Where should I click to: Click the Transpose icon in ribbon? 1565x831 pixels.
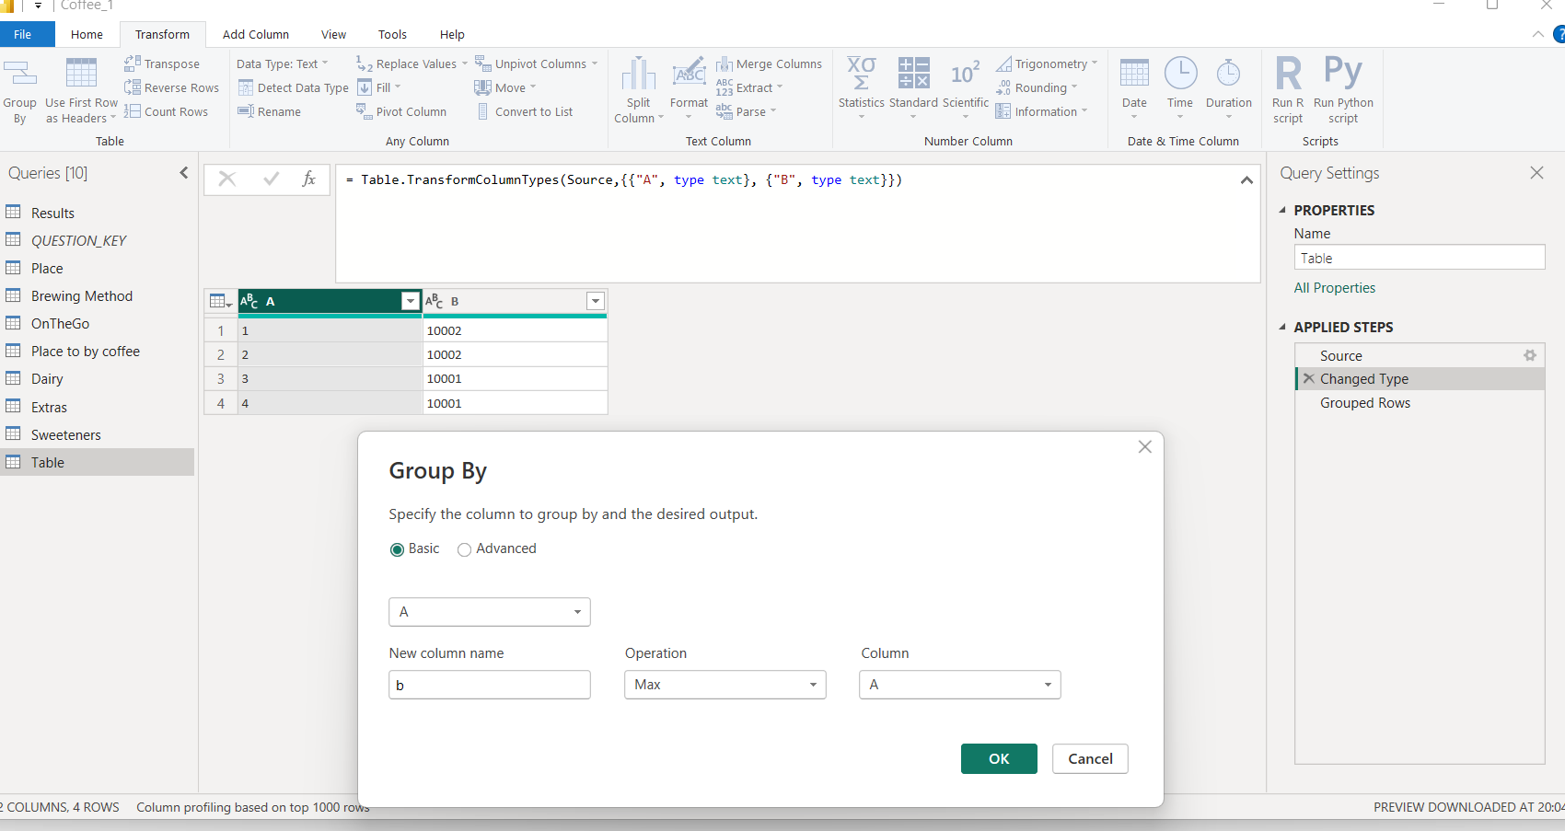133,63
